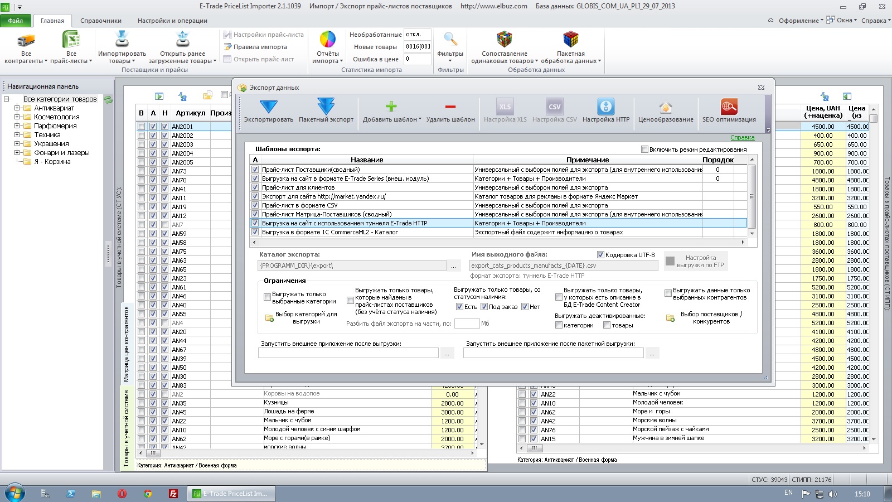892x502 pixels.
Task: Click Выбор поставщиков / конкурентов
Action: (711, 318)
